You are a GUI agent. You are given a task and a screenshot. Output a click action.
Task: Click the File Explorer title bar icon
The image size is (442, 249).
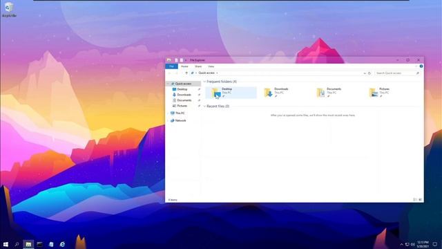(169, 60)
